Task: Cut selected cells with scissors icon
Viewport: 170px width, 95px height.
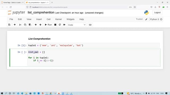Action: coord(20,25)
